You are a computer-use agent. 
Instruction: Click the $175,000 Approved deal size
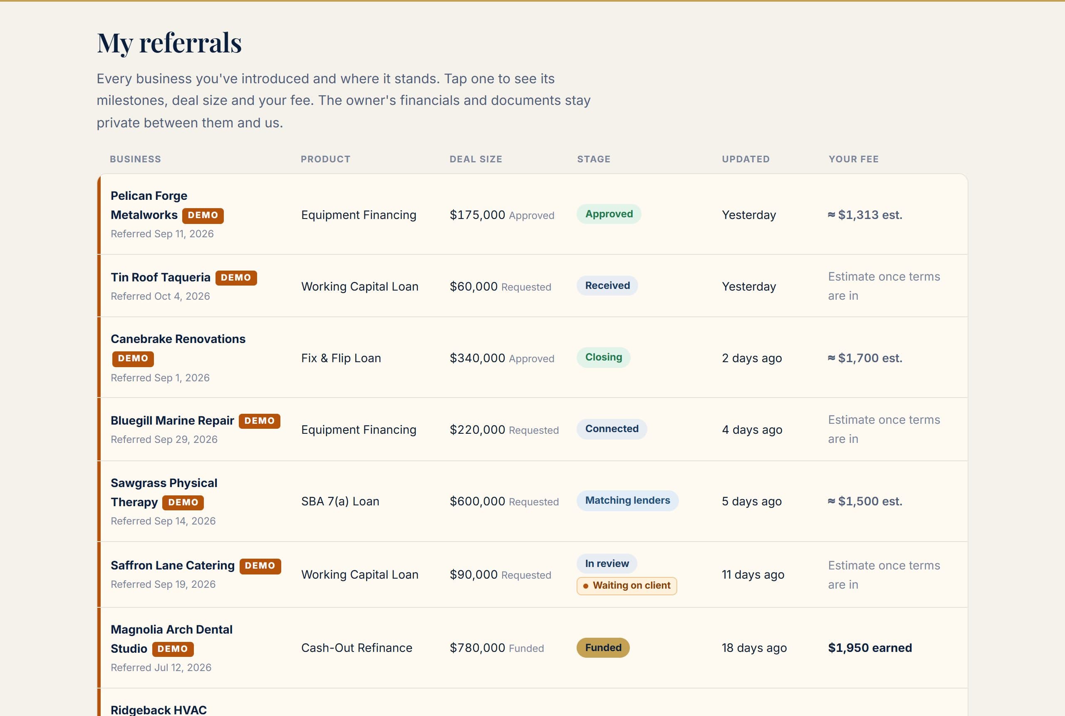click(502, 215)
